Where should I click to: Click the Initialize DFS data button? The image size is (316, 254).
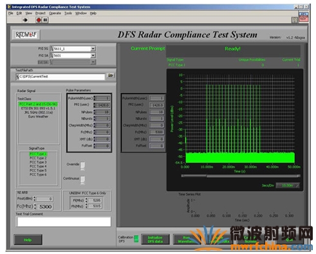click(155, 239)
